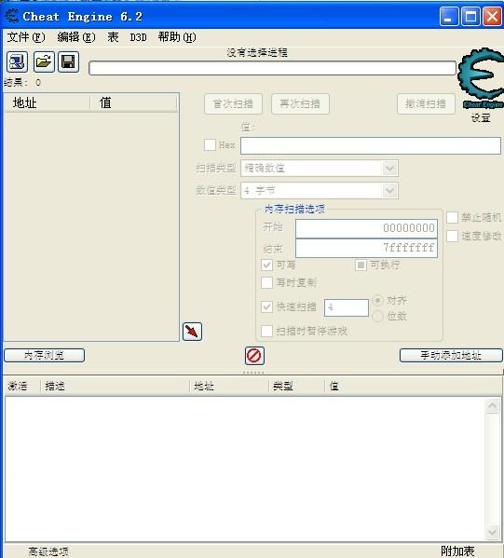
Task: Click the 手动添加地址 button
Action: [x=451, y=355]
